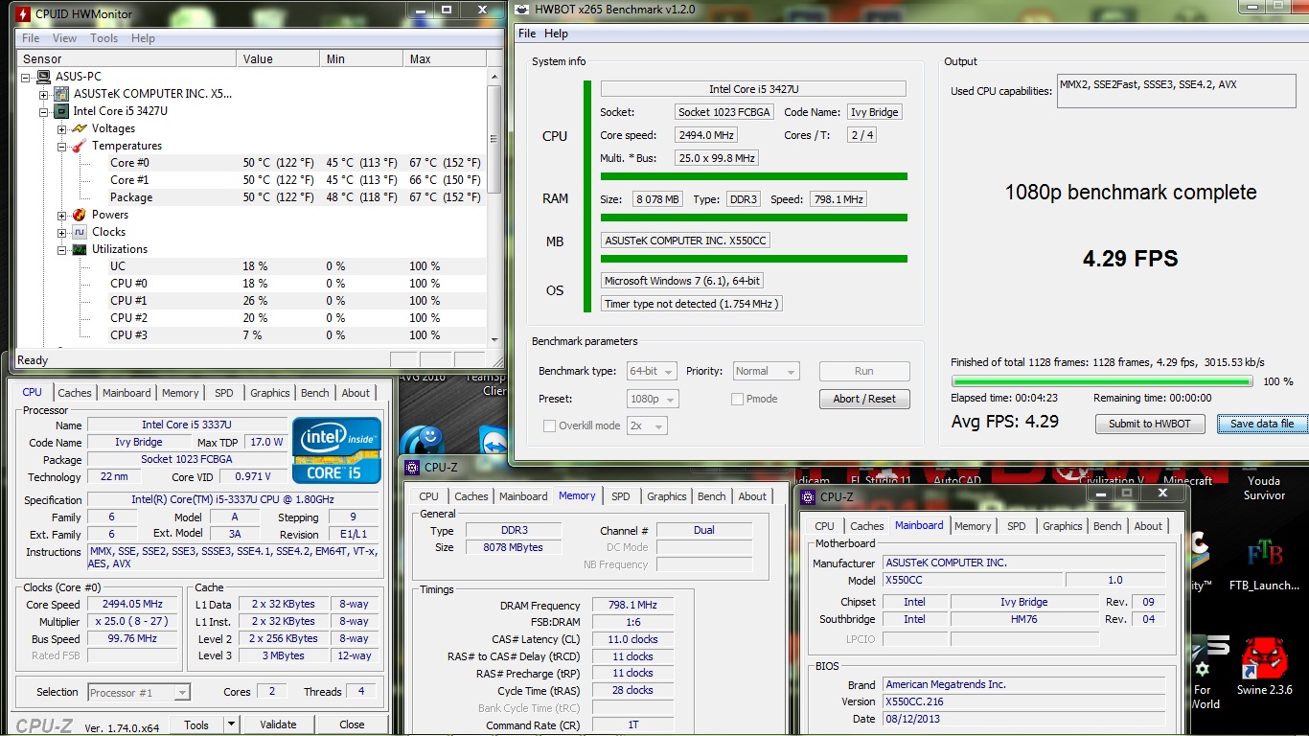The width and height of the screenshot is (1309, 736).
Task: Open the Preset 1080p dropdown
Action: pyautogui.click(x=654, y=399)
